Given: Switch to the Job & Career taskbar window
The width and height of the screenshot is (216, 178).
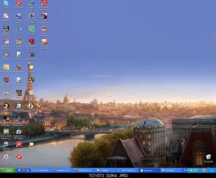Looking at the screenshot, I should coord(128,170).
